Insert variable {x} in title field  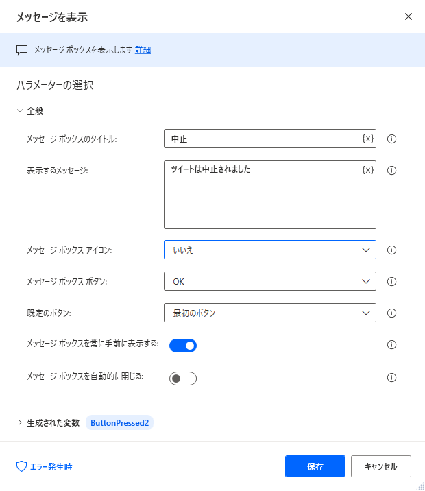[367, 139]
